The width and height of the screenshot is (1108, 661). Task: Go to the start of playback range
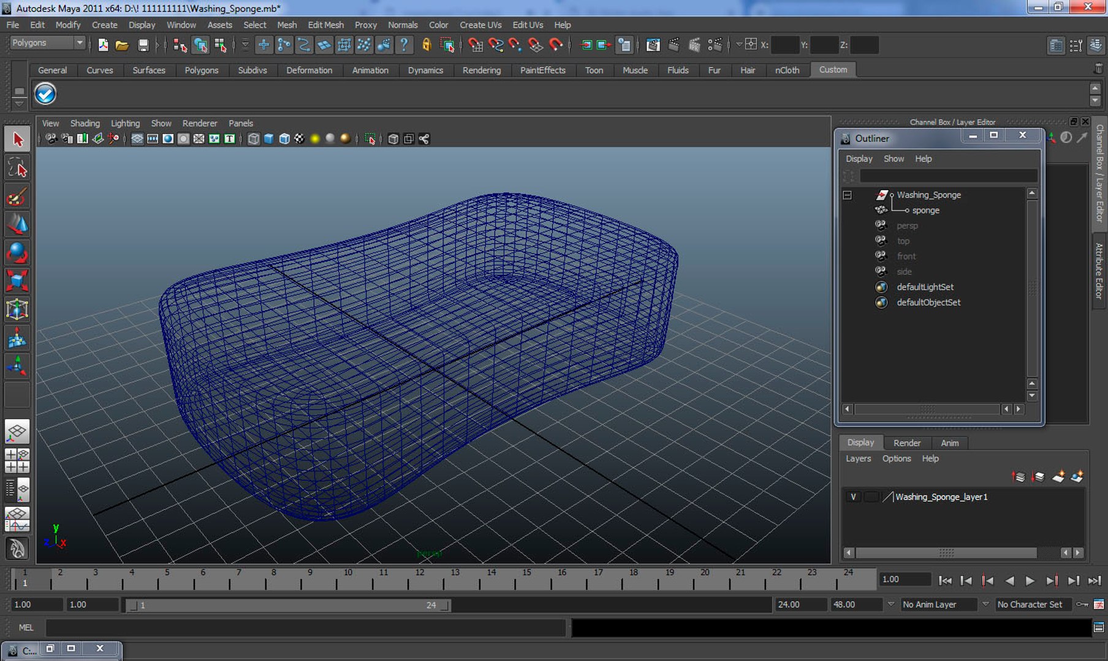tap(945, 580)
